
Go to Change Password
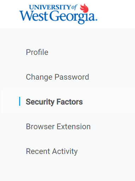click(57, 77)
